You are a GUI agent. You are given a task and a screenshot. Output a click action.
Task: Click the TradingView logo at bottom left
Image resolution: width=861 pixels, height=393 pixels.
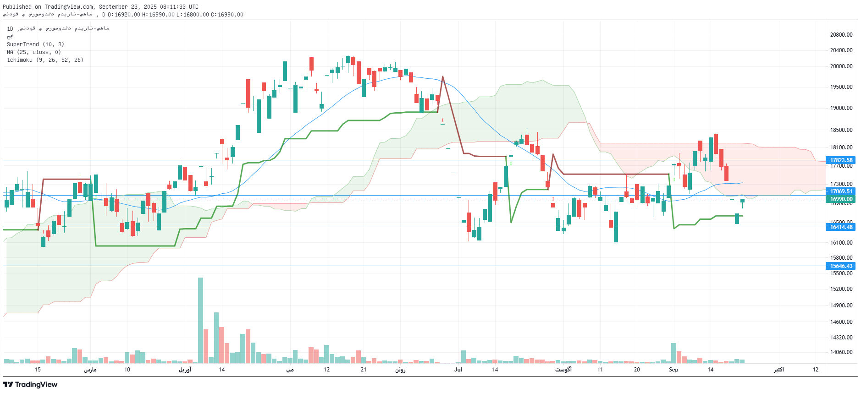coord(30,384)
